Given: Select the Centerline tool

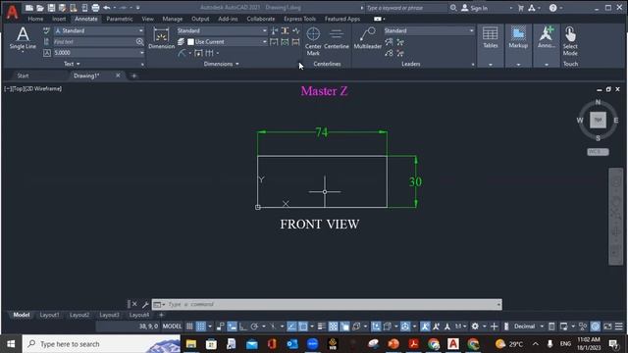Looking at the screenshot, I should (x=337, y=39).
